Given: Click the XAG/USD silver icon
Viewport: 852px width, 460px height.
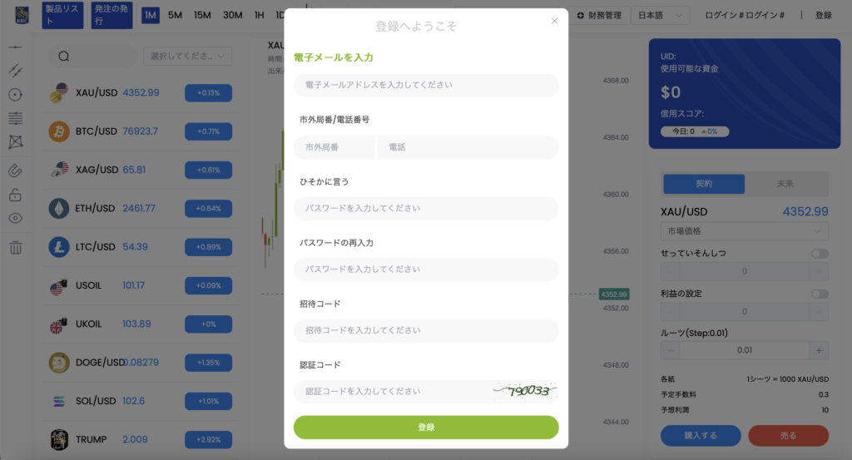Looking at the screenshot, I should (59, 170).
